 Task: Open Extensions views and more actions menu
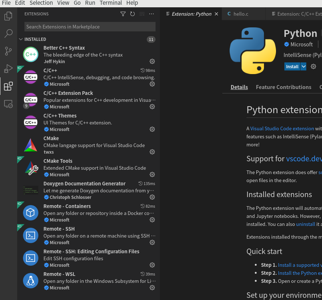pyautogui.click(x=152, y=14)
